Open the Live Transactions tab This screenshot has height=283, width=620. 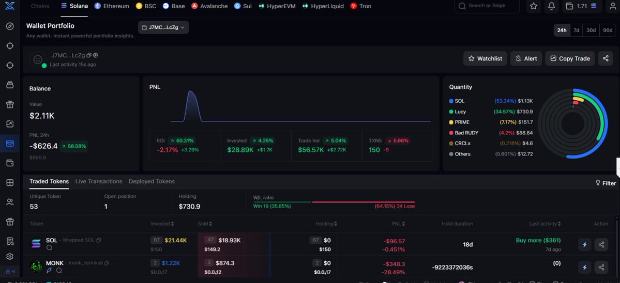coord(99,182)
